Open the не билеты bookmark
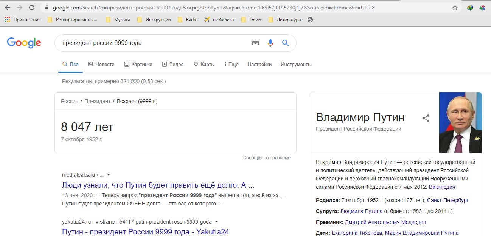491x236 pixels. click(x=219, y=20)
